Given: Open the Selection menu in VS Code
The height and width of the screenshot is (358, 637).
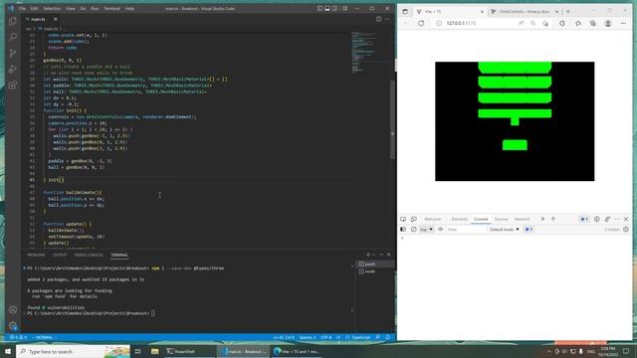Looking at the screenshot, I should click(52, 8).
